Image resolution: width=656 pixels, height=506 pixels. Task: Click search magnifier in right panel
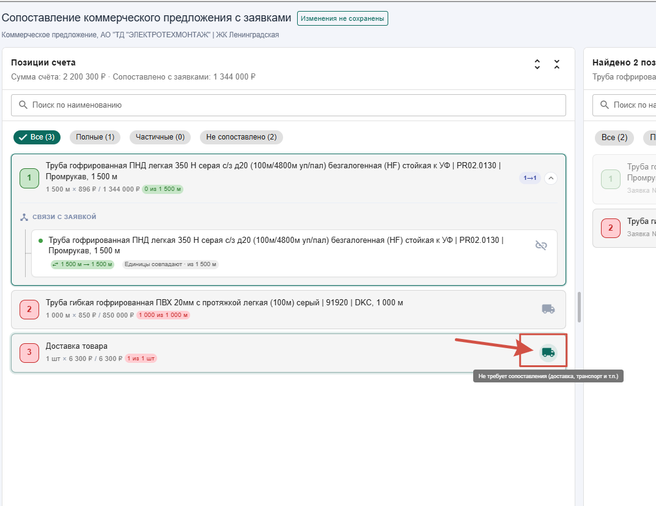click(x=605, y=105)
